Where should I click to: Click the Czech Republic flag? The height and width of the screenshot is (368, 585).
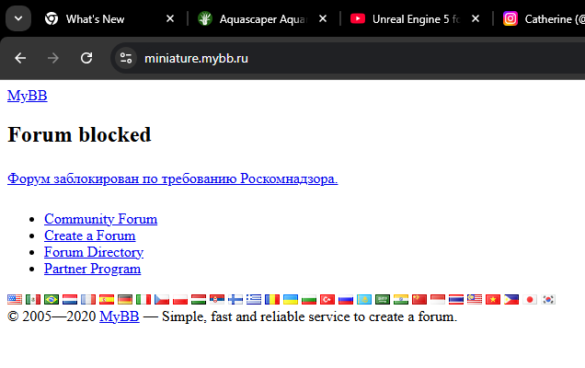[x=162, y=299]
